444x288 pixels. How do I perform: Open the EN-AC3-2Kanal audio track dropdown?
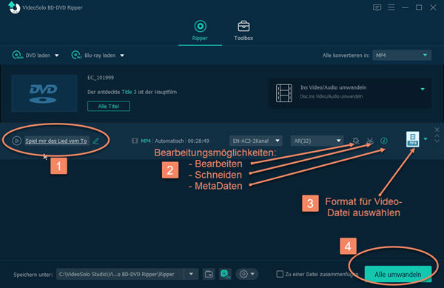[256, 141]
